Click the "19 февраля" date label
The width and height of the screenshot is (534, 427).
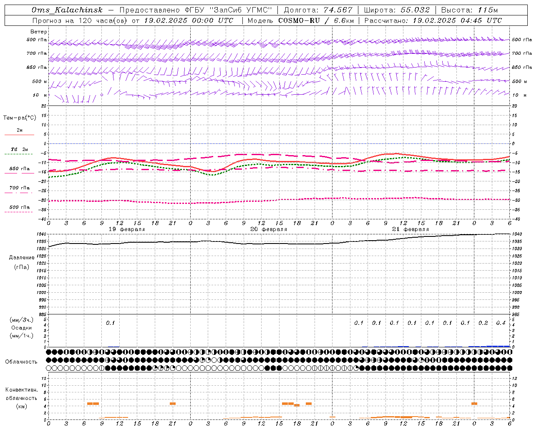(x=127, y=229)
